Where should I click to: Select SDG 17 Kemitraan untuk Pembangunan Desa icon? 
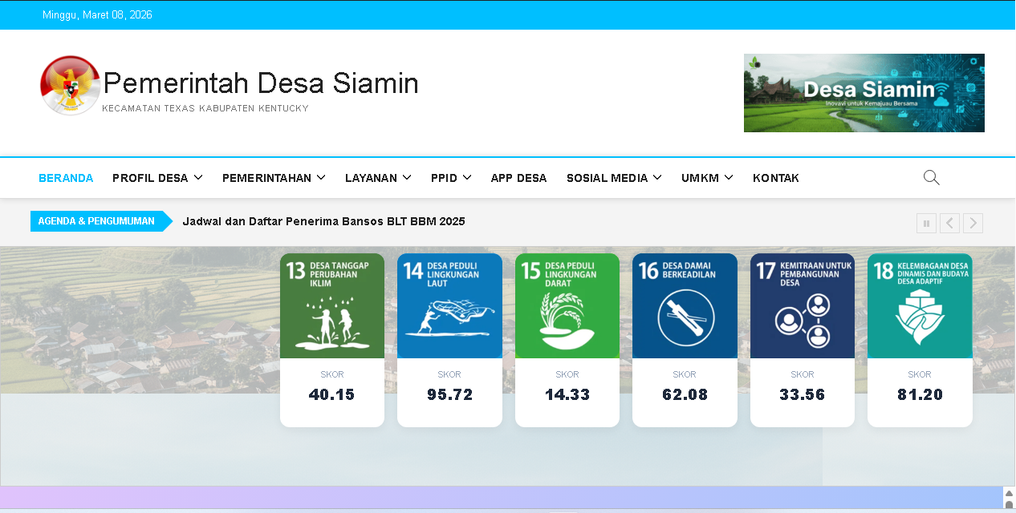pyautogui.click(x=802, y=305)
